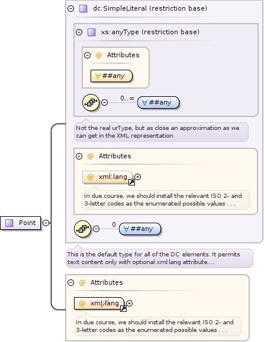Viewport: 264px width, 342px height.
Task: Follow reference arrow on SimpleLiteral xml:lang
Action: 131,182
